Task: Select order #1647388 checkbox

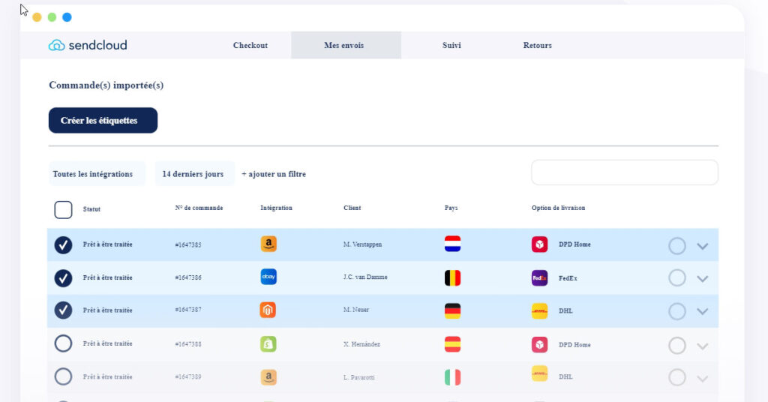Action: click(63, 343)
